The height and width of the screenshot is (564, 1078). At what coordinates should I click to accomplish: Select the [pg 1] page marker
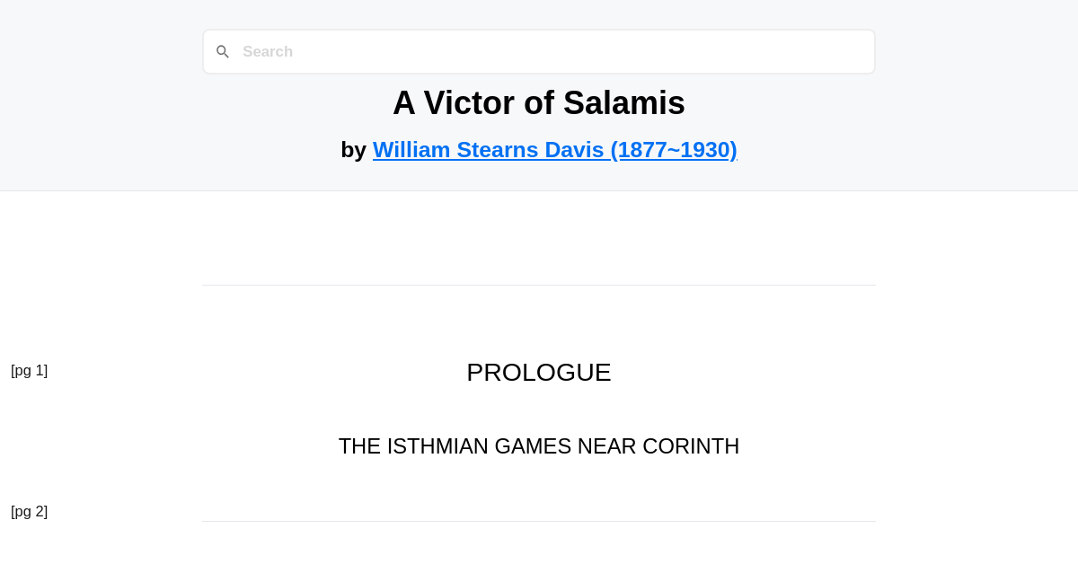[30, 370]
